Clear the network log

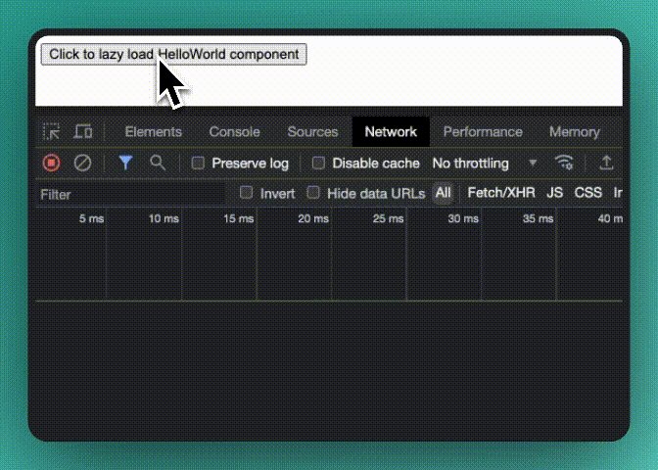(x=82, y=163)
